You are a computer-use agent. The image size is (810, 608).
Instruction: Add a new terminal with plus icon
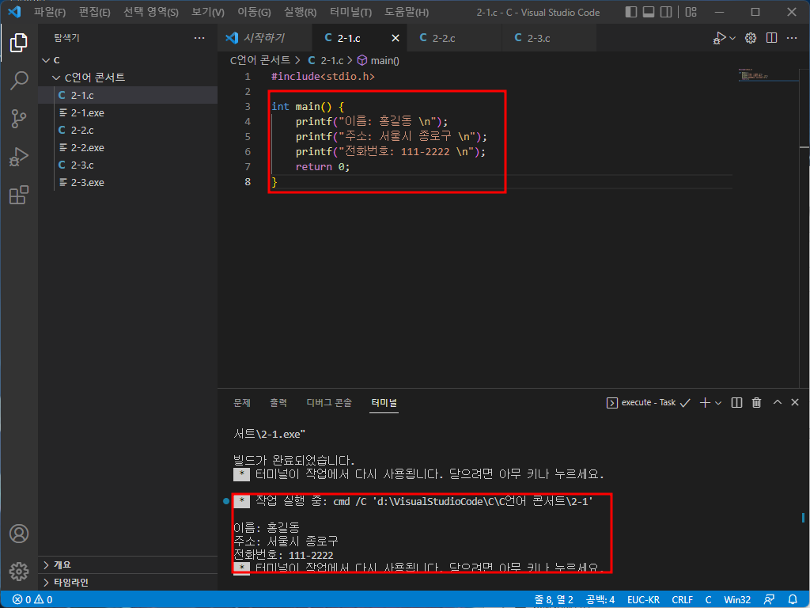click(x=705, y=403)
